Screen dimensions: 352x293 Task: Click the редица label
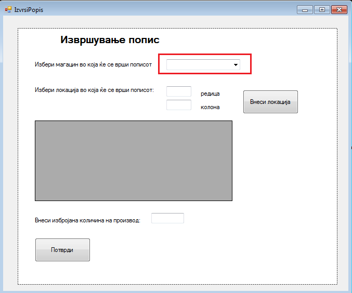pos(210,94)
